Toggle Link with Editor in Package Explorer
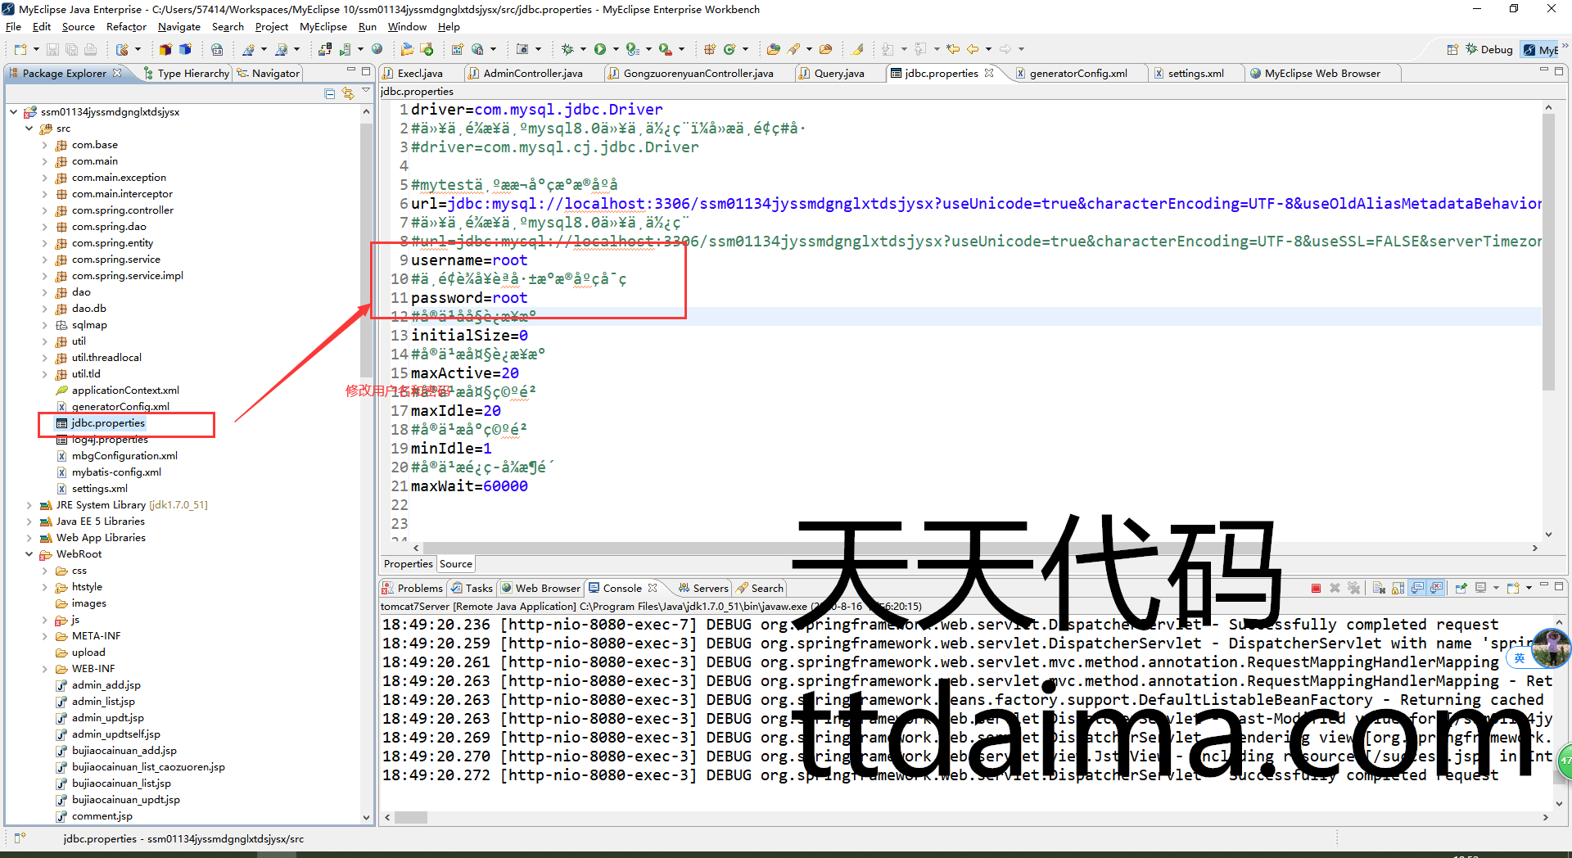1572x858 pixels. [x=348, y=93]
